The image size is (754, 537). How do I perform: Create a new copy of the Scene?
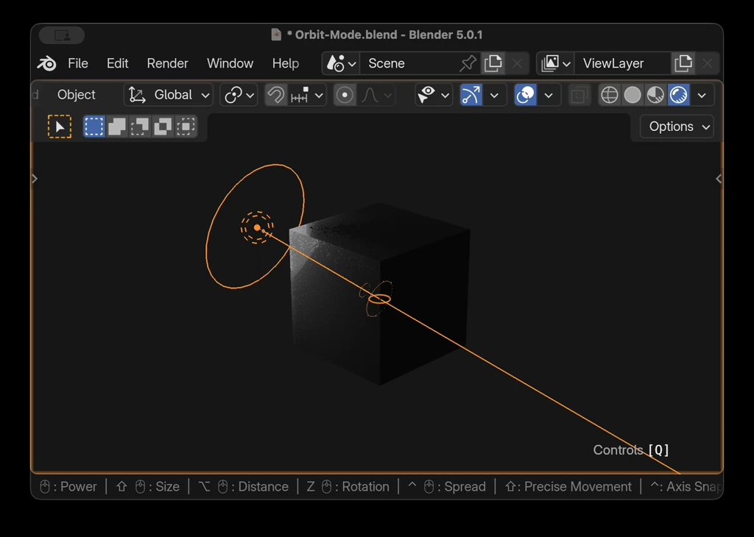[493, 63]
